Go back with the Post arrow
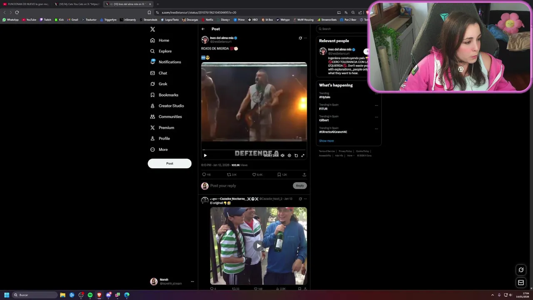Viewport: 533px width, 300px height. pos(203,29)
